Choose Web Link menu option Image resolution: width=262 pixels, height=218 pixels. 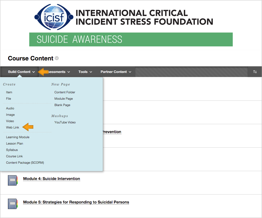[12, 127]
